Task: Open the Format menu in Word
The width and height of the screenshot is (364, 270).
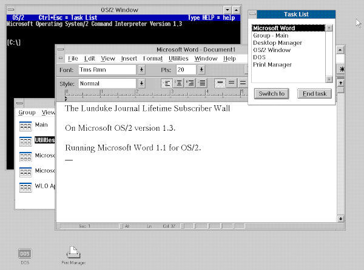Action: coord(153,58)
